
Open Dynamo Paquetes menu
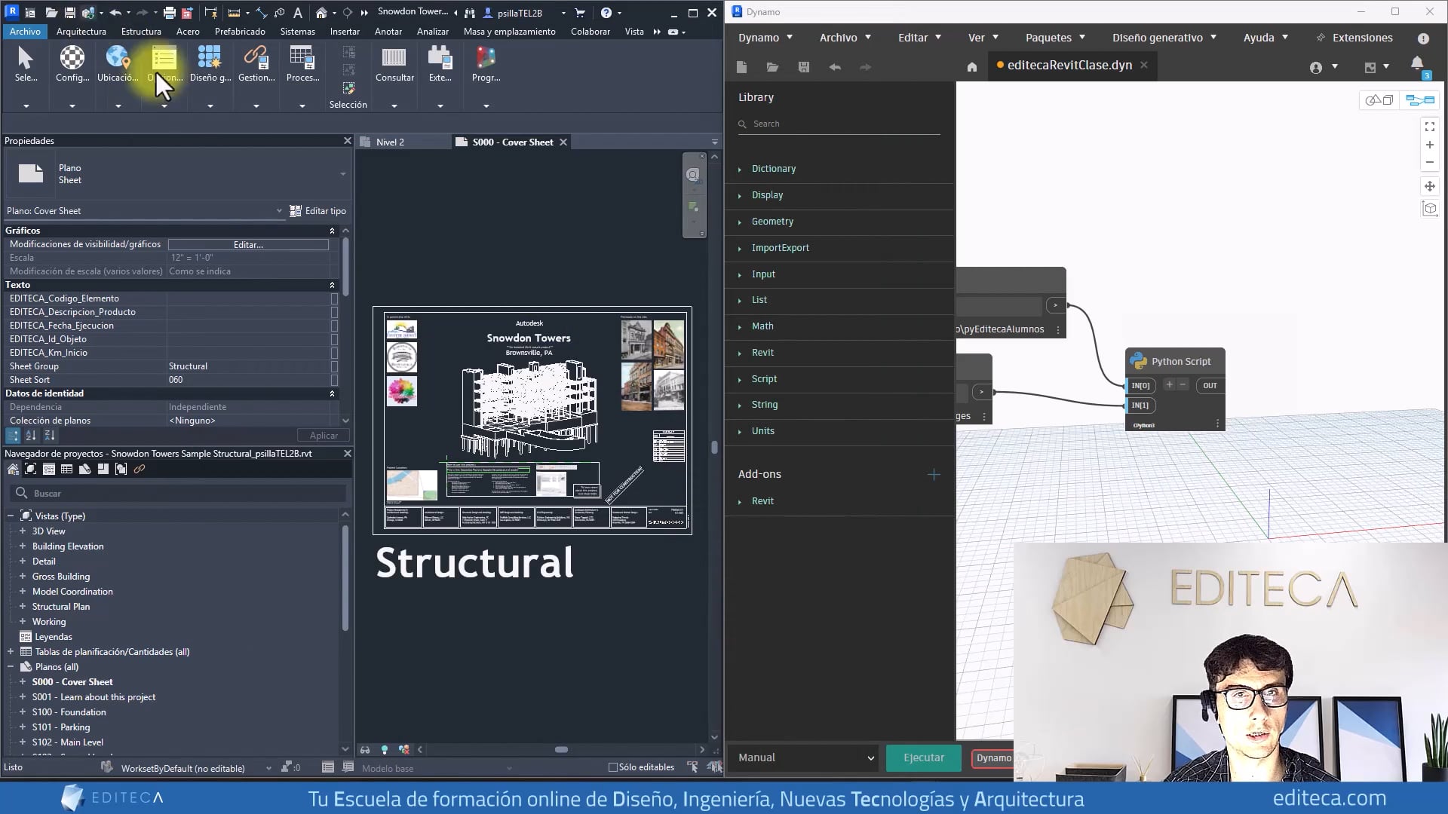(1055, 38)
